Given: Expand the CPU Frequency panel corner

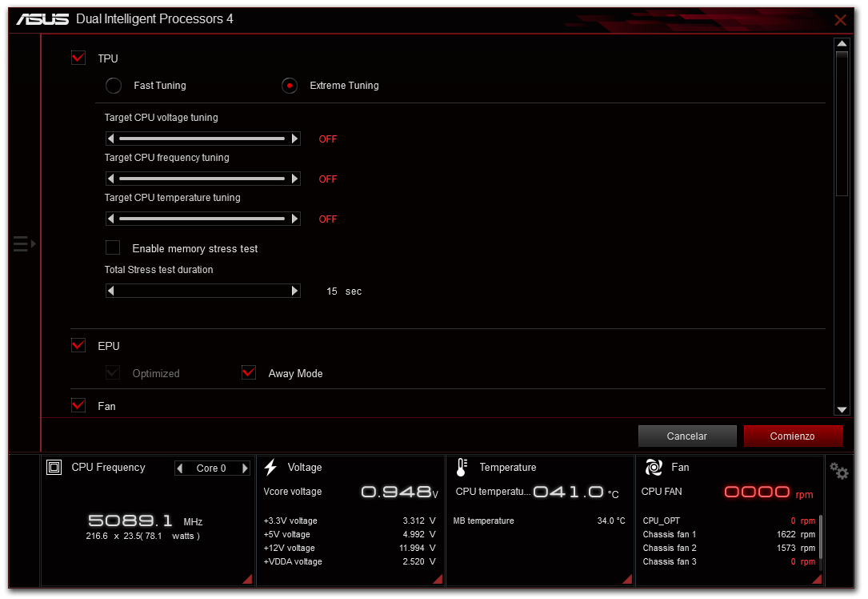Looking at the screenshot, I should (248, 580).
